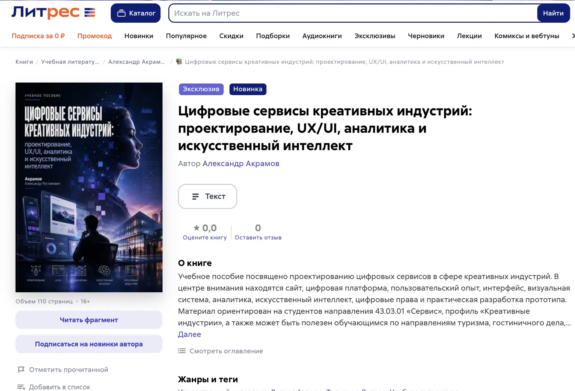Click Подписаться на новинки автора button

tap(89, 344)
